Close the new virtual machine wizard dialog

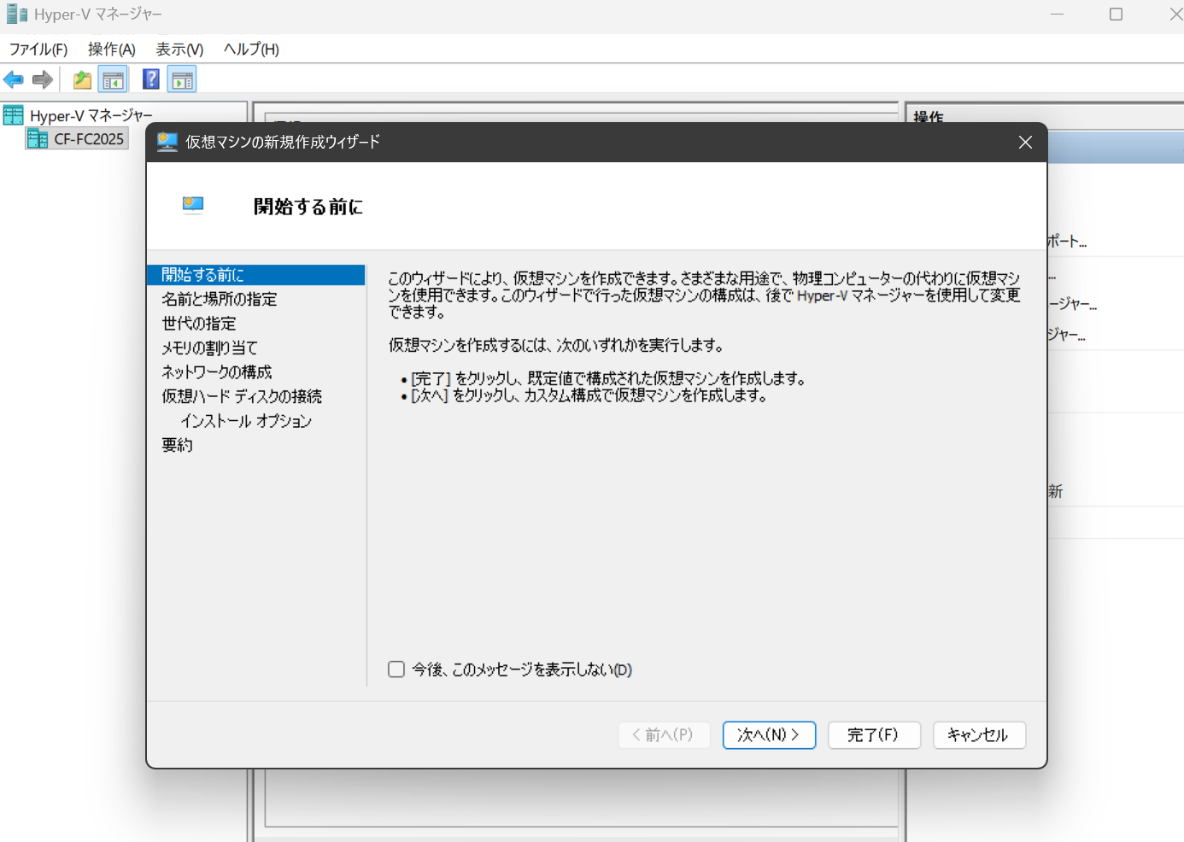[x=1025, y=143]
